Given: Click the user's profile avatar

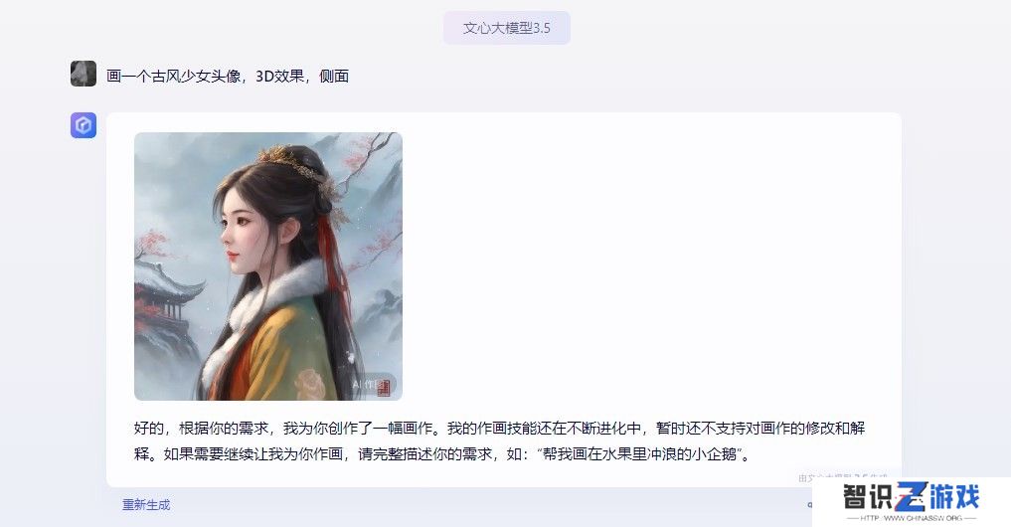Looking at the screenshot, I should coord(84,74).
